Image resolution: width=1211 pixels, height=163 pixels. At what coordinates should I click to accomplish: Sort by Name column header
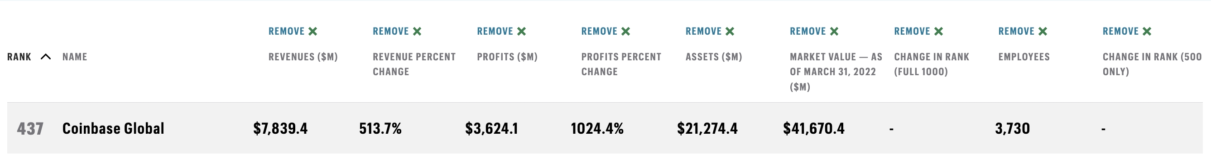(75, 57)
